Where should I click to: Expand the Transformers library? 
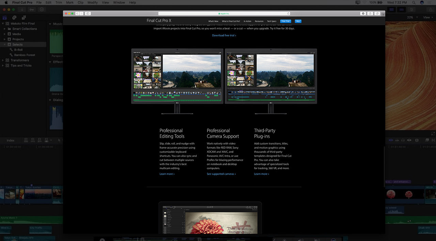tap(3, 60)
